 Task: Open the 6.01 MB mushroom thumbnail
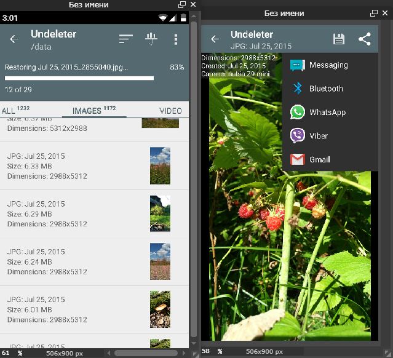tap(160, 309)
